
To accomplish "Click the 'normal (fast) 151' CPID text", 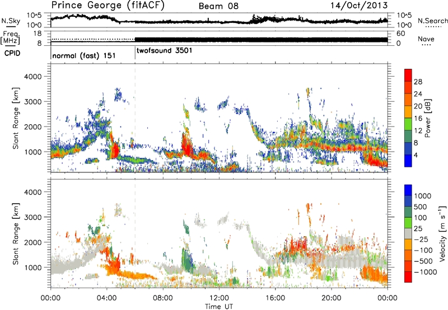I will coord(84,55).
